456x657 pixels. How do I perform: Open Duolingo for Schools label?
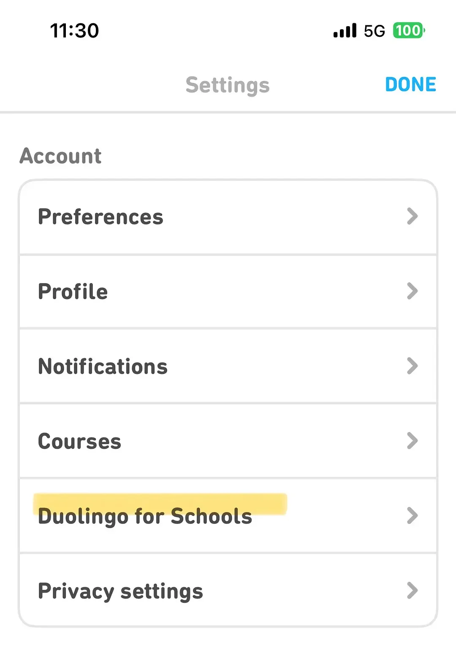145,516
